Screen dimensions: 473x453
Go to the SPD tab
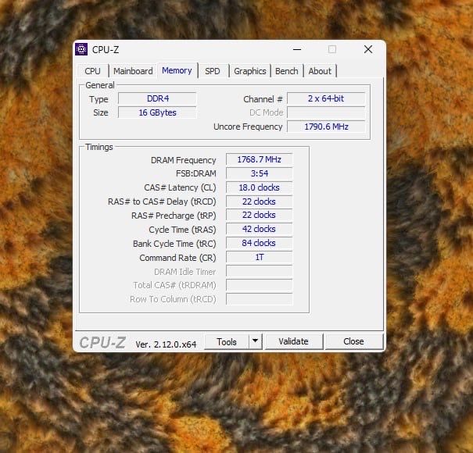tap(213, 71)
